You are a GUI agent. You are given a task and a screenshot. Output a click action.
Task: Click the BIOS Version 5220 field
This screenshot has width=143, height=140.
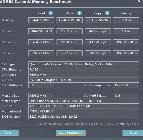[84, 117]
